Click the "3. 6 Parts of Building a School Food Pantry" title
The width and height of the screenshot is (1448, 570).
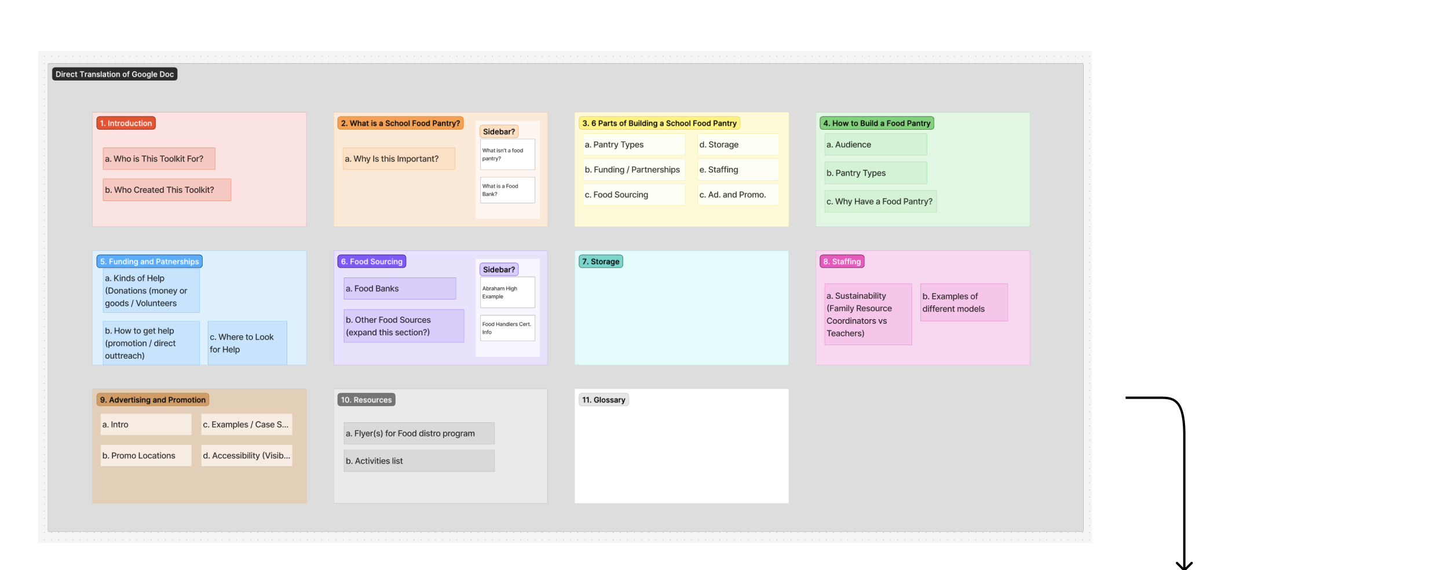(x=659, y=123)
